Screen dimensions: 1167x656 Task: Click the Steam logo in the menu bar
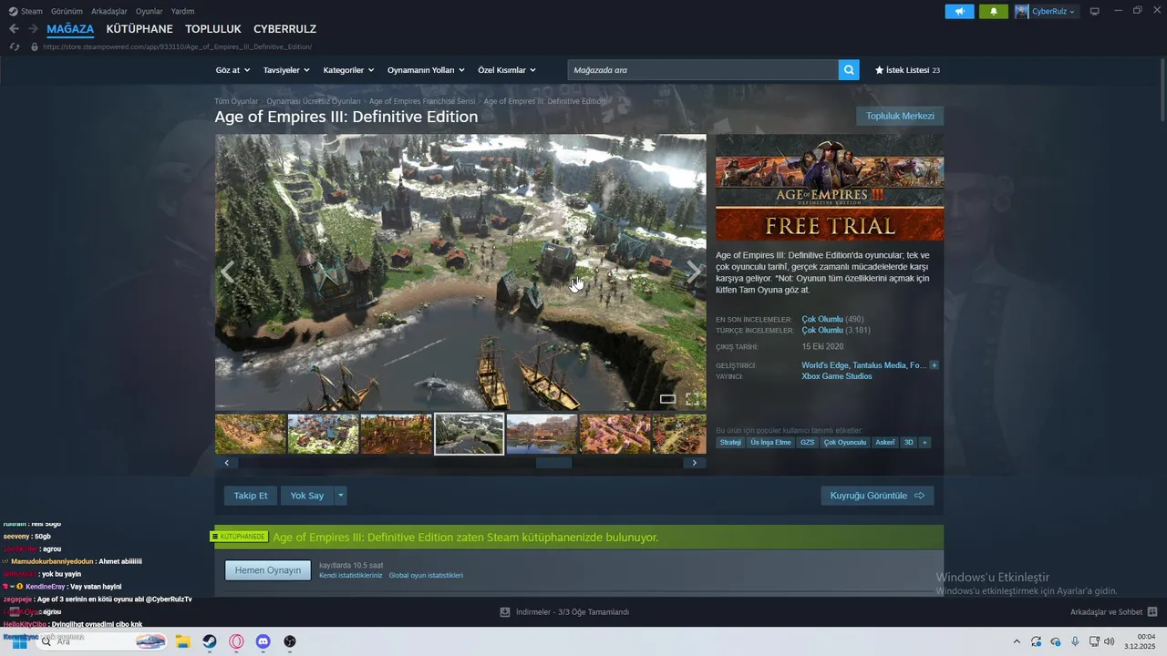pyautogui.click(x=13, y=11)
